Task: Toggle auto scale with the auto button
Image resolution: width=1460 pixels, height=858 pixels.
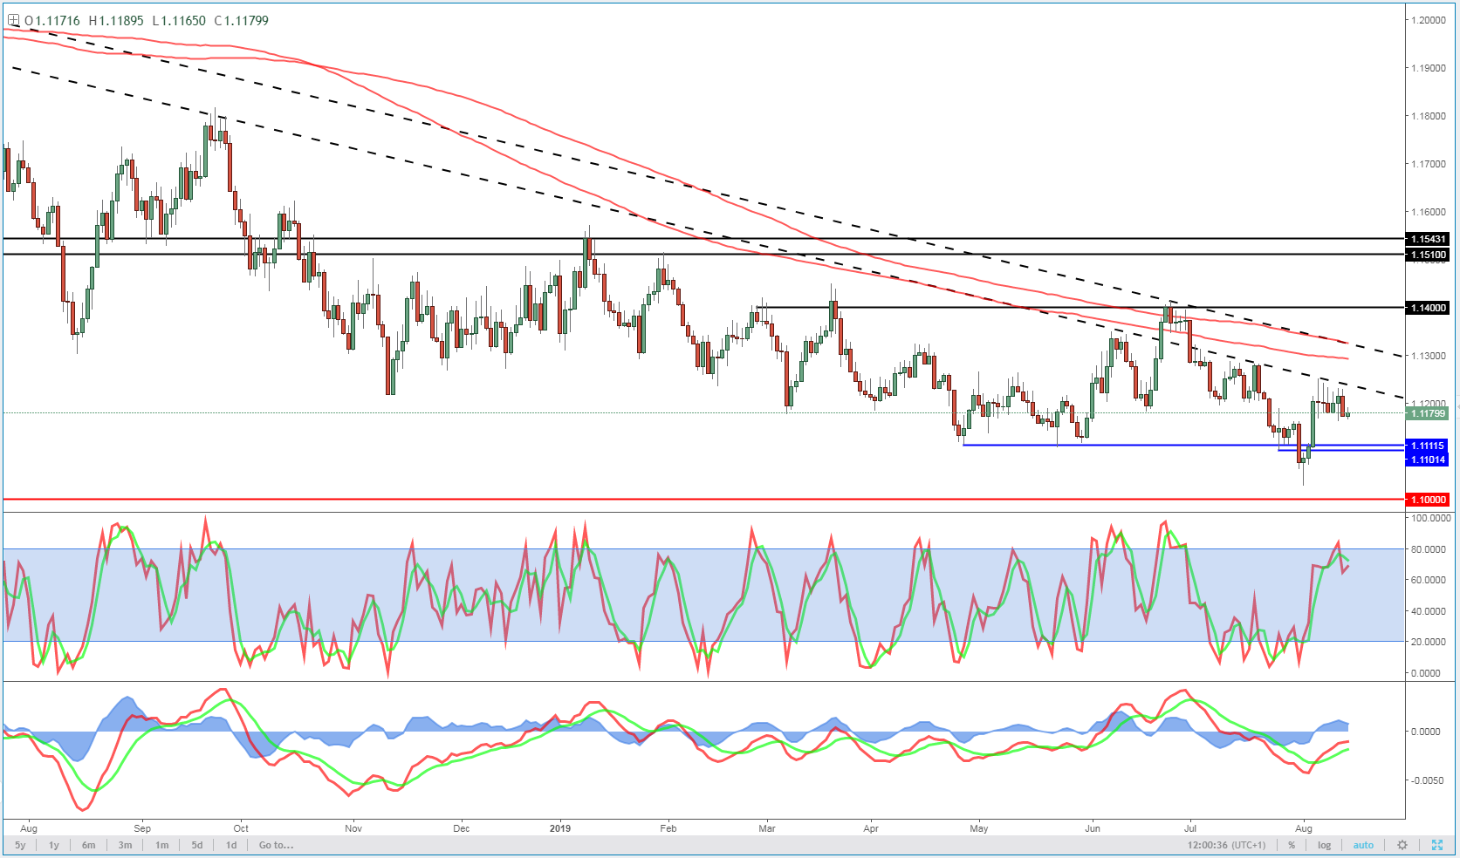Action: point(1363,845)
